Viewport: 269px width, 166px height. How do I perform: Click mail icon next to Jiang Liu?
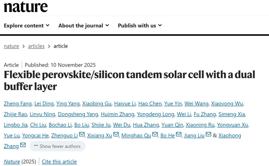click(208, 135)
